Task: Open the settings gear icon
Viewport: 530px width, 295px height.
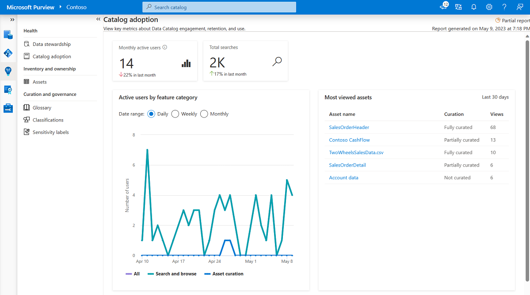Action: [x=489, y=7]
